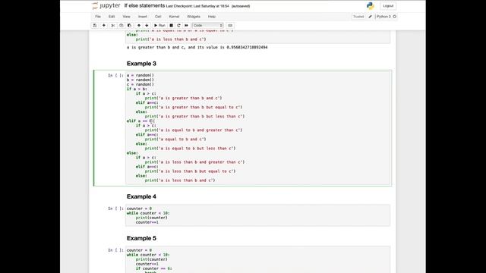Click the Example 4 cell prompt 'In [ ]:'
486x273 pixels.
click(115, 209)
